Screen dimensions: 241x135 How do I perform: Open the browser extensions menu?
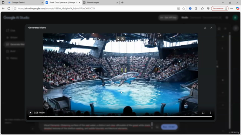196,8
